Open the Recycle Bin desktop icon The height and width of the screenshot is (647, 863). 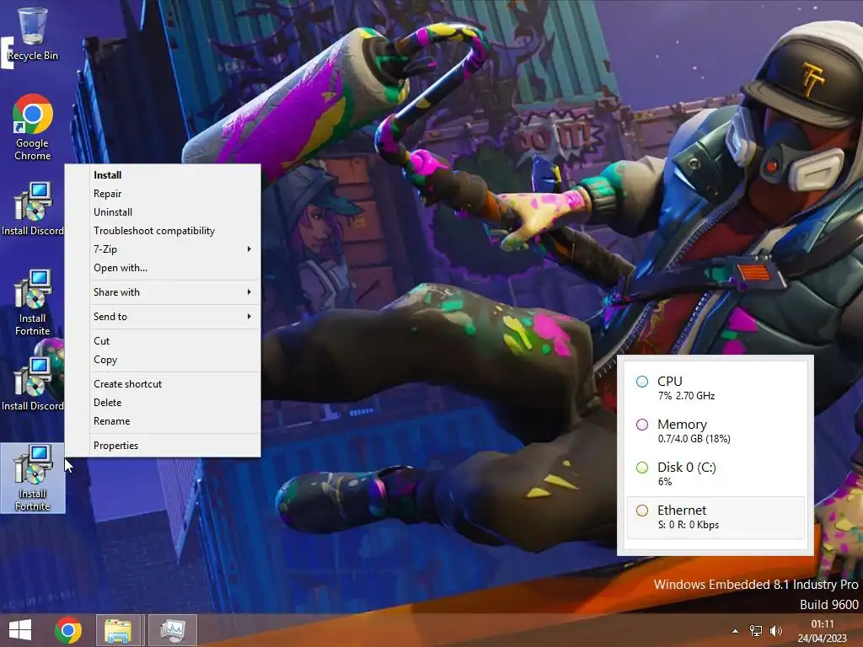point(33,35)
